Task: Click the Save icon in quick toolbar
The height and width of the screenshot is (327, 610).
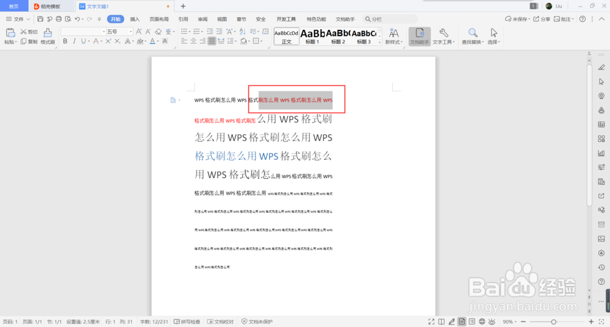Action: [40, 19]
